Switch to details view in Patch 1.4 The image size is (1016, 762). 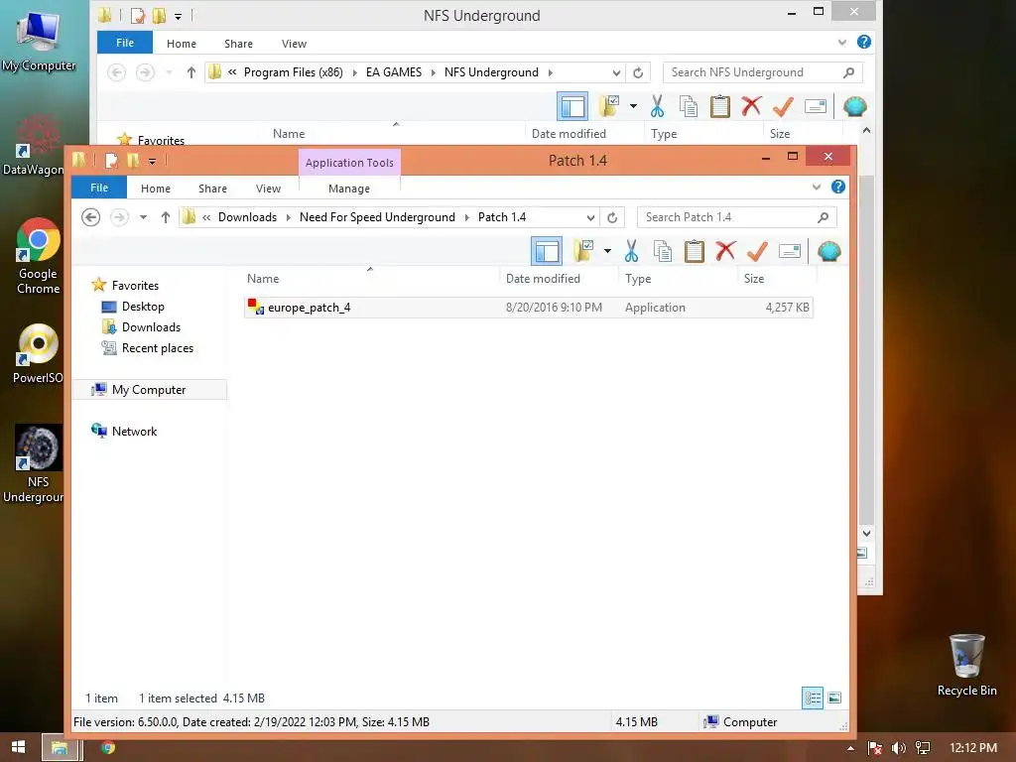(813, 698)
